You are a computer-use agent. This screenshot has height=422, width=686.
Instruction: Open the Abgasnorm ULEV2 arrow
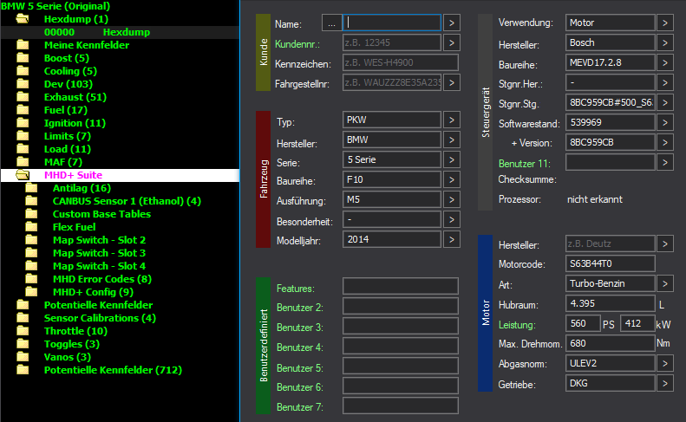click(665, 363)
